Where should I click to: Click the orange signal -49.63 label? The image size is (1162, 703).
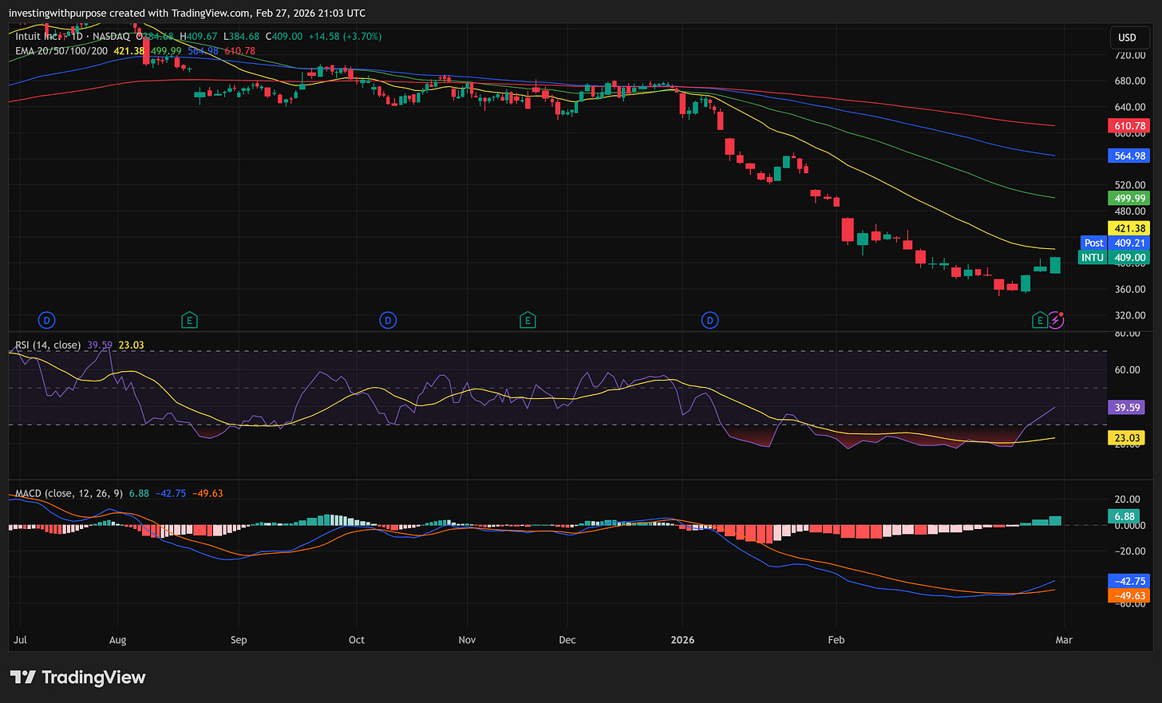[x=1129, y=596]
